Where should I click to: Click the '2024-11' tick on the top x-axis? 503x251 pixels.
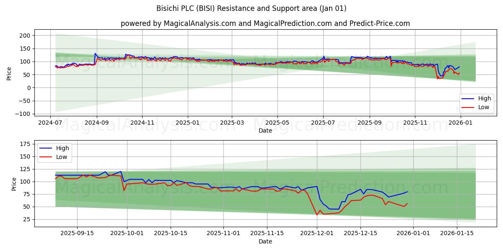pos(142,123)
